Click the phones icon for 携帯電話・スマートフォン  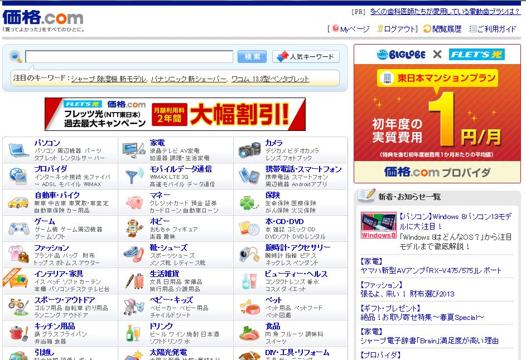pyautogui.click(x=249, y=176)
